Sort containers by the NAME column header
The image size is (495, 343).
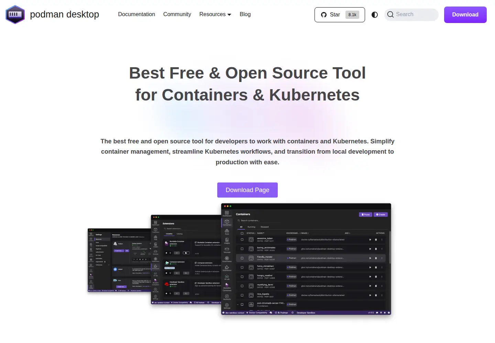(261, 233)
